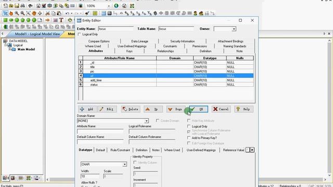Open the Constraints tab
The image size is (333, 187).
click(170, 46)
